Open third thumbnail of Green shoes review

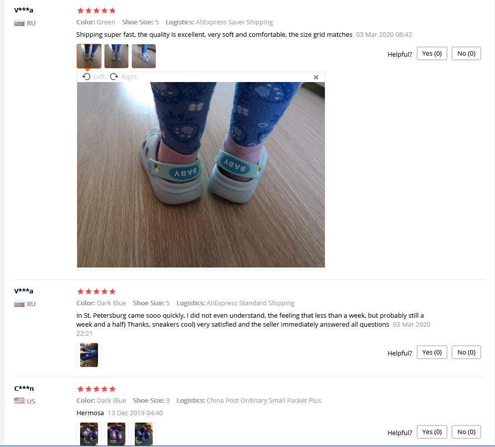point(144,56)
